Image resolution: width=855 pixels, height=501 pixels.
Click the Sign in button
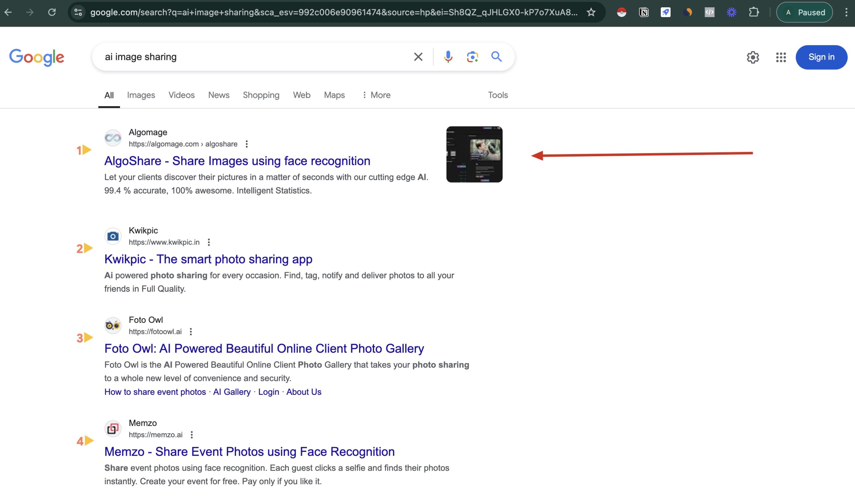(821, 57)
